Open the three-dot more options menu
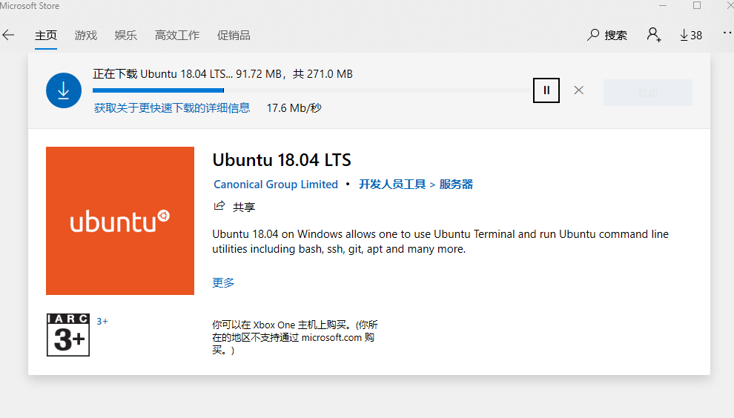 click(x=727, y=34)
